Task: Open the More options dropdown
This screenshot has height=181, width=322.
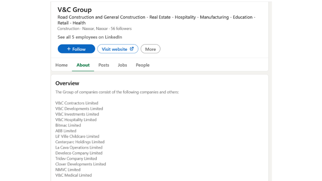Action: pos(151,49)
